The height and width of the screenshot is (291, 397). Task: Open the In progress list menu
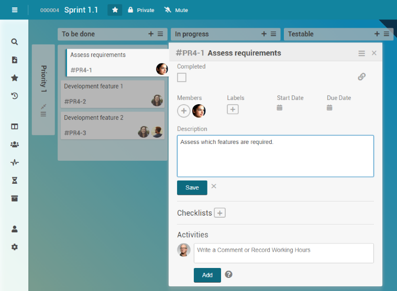click(273, 34)
